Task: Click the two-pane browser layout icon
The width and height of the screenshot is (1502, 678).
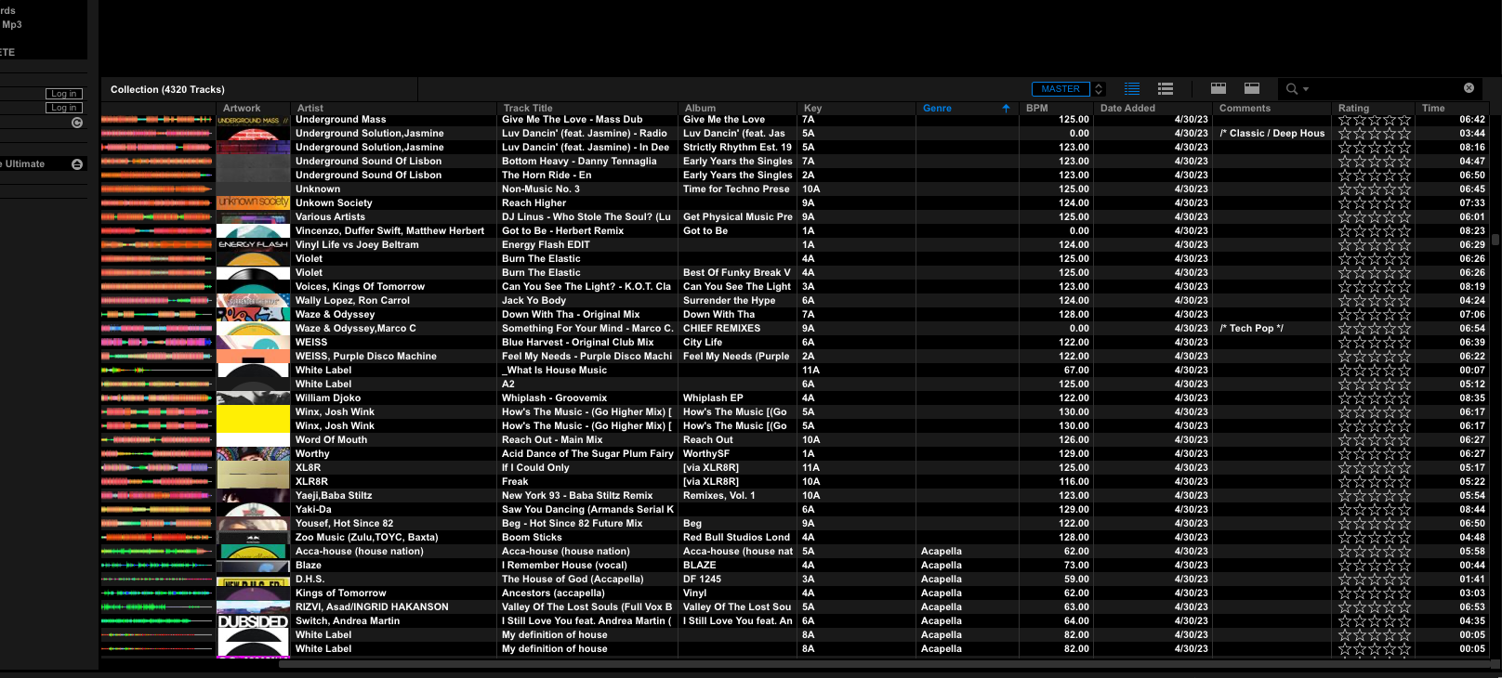Action: coord(1252,89)
